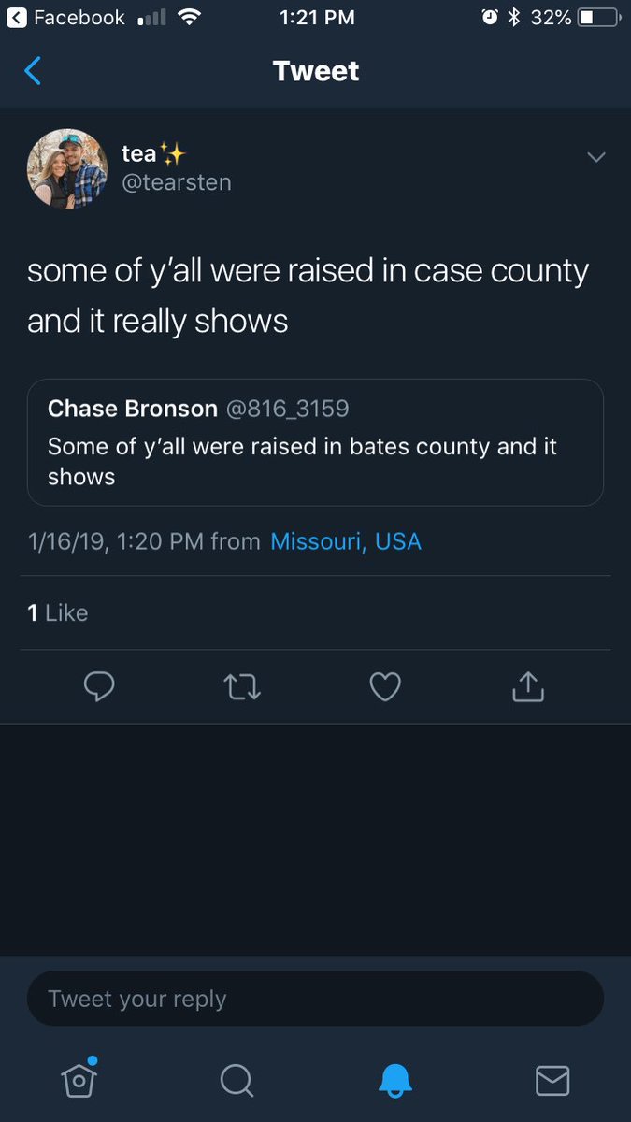Open tea's profile picture
Viewport: 631px width, 1122px height.
point(66,168)
